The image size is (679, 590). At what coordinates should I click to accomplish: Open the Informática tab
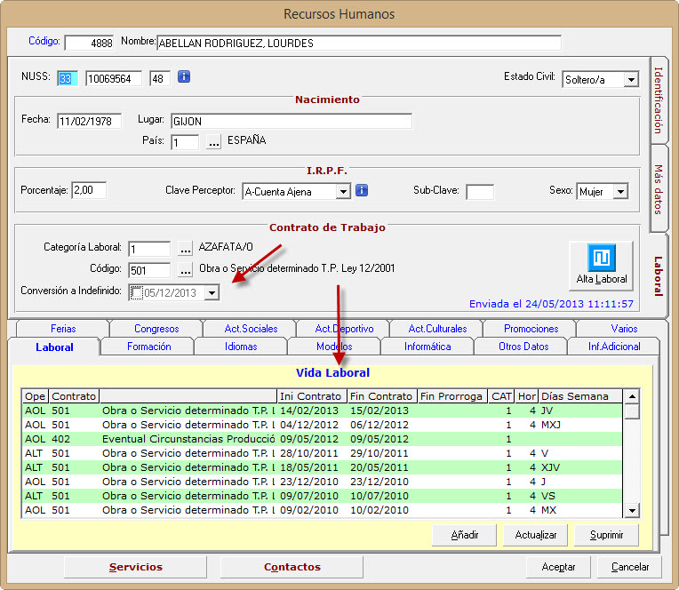(x=427, y=347)
